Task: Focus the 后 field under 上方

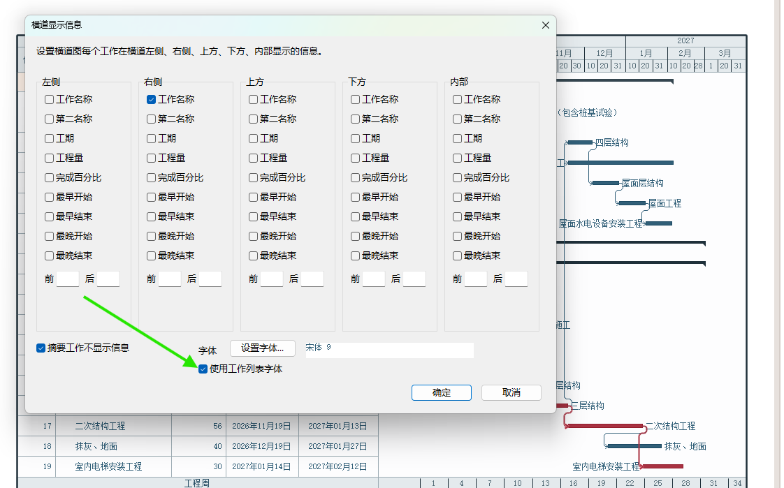Action: pyautogui.click(x=312, y=279)
